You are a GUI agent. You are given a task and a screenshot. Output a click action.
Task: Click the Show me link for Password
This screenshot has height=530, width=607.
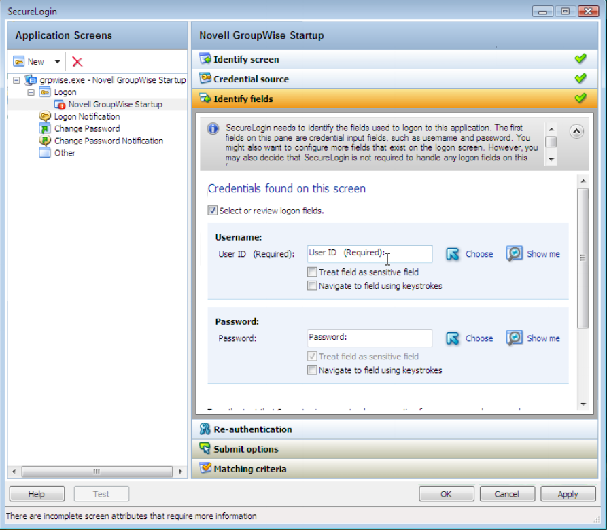pos(543,338)
